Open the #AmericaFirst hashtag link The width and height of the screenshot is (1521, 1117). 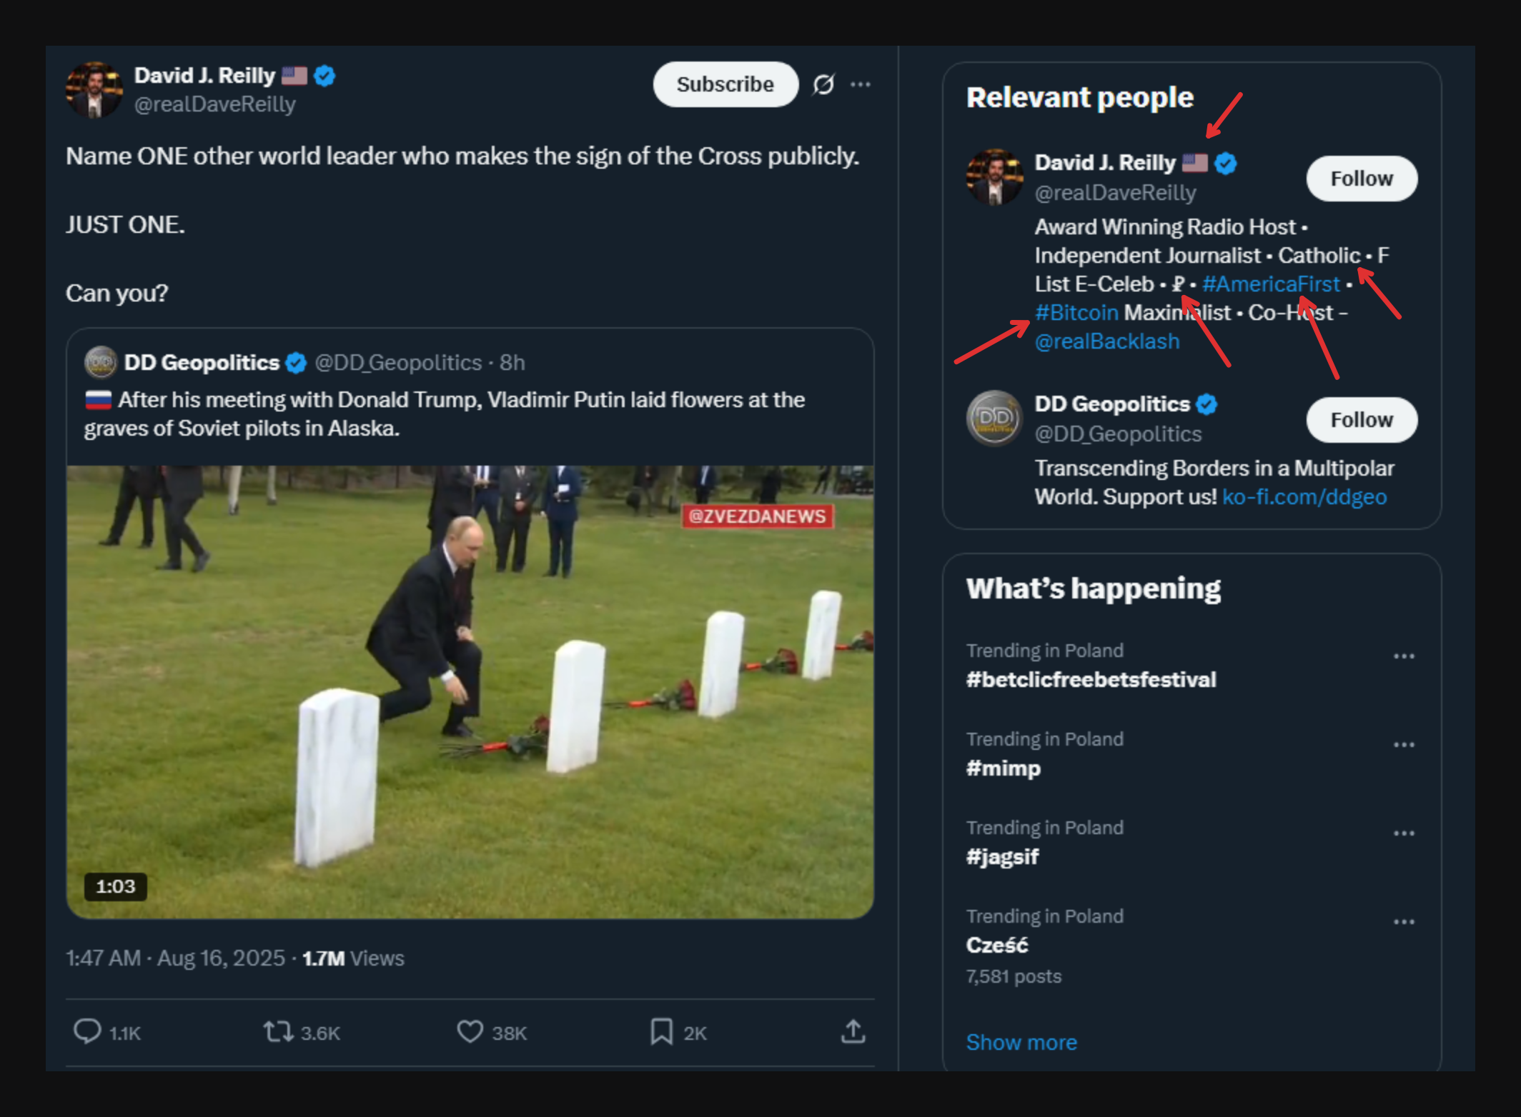tap(1270, 284)
